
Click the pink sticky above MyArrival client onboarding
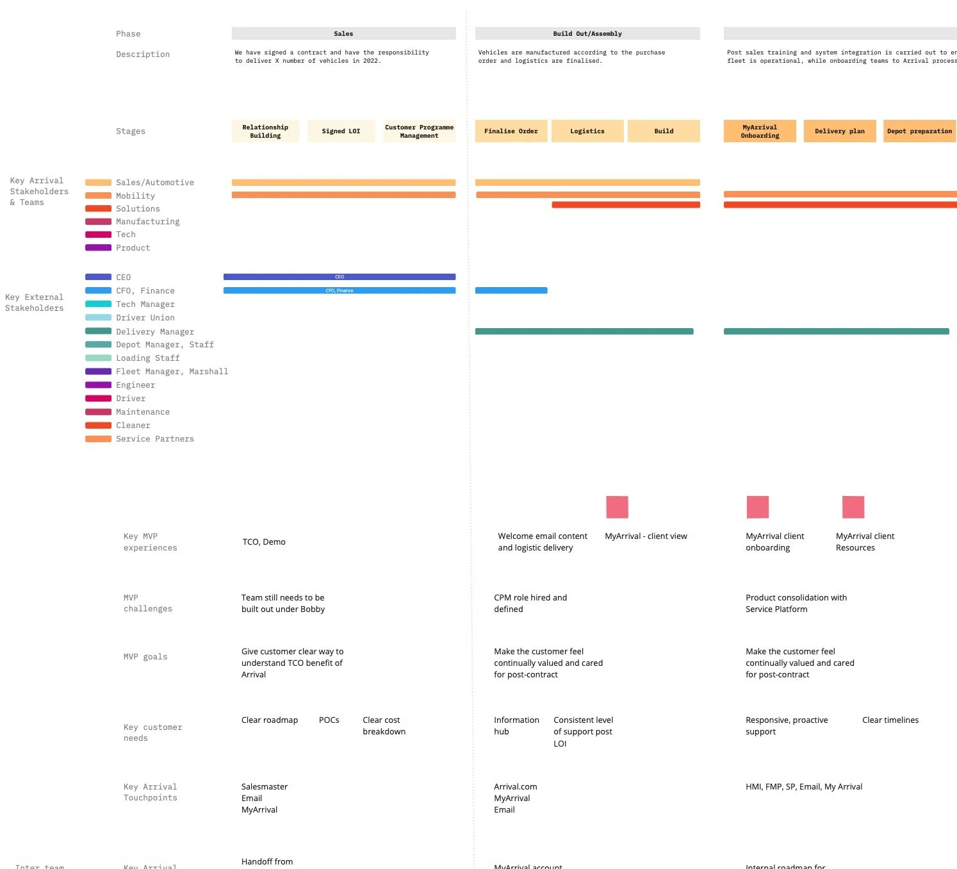pyautogui.click(x=757, y=507)
